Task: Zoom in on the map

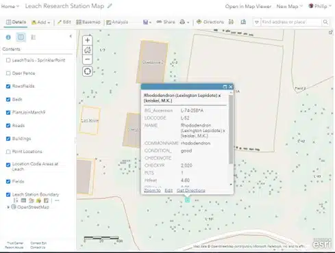Action: [x=88, y=40]
